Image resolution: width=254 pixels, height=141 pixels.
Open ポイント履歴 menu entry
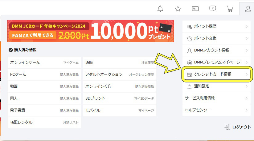pyautogui.click(x=216, y=26)
